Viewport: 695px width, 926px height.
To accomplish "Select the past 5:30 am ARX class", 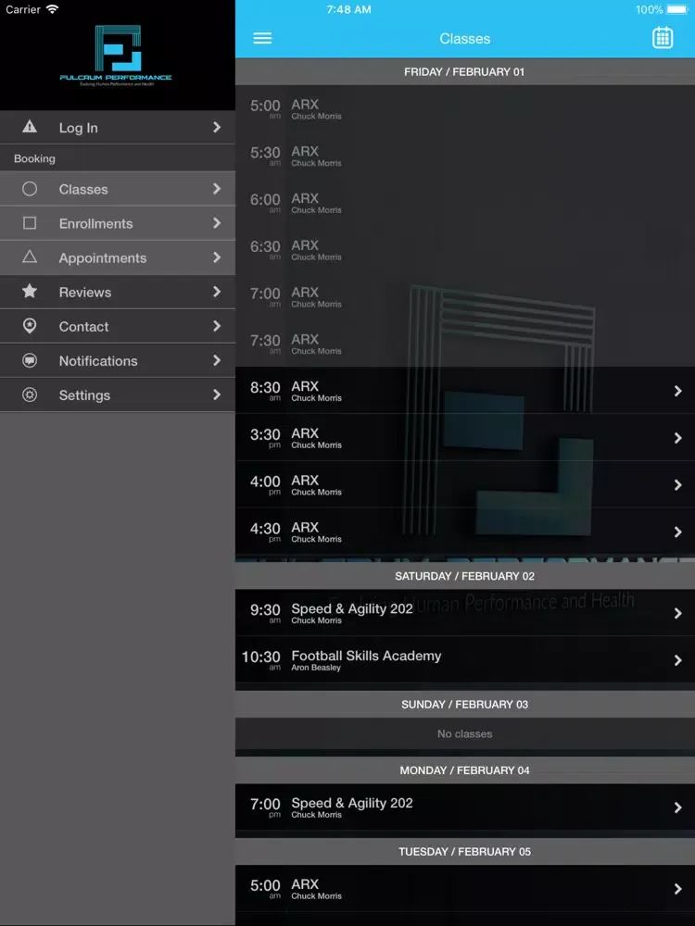I will pyautogui.click(x=465, y=156).
